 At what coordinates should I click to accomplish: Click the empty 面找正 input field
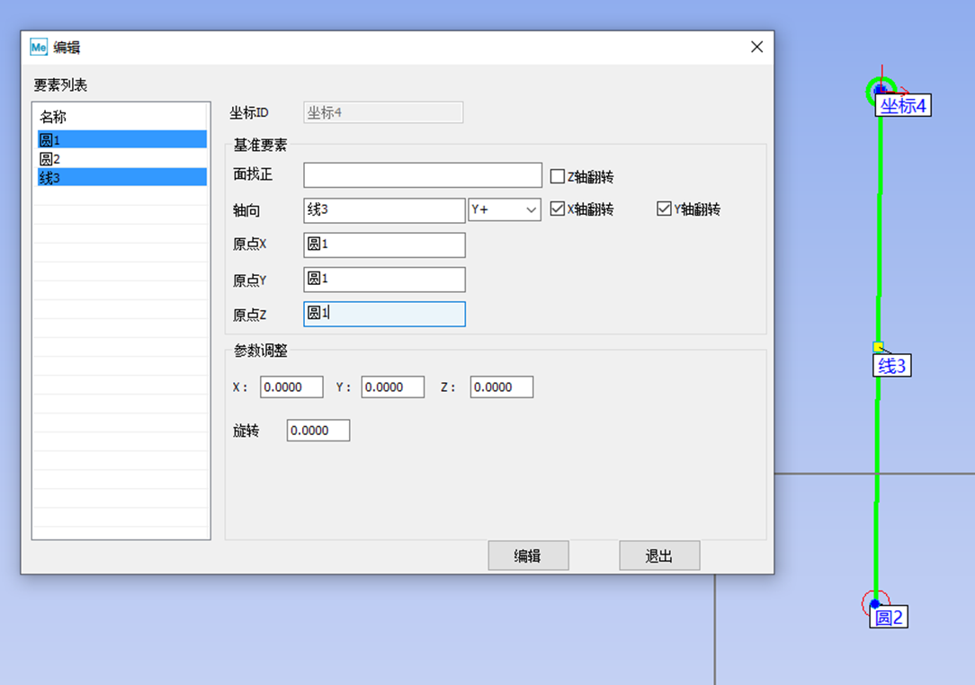[x=421, y=174]
